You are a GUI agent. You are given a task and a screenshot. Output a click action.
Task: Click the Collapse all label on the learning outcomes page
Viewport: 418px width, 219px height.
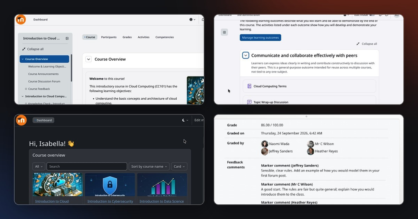pos(369,44)
